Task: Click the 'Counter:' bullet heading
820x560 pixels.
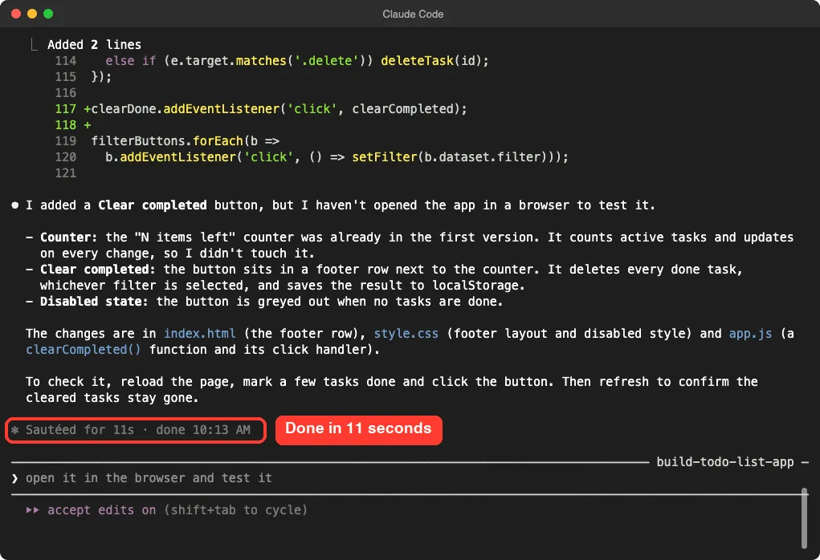Action: 68,237
